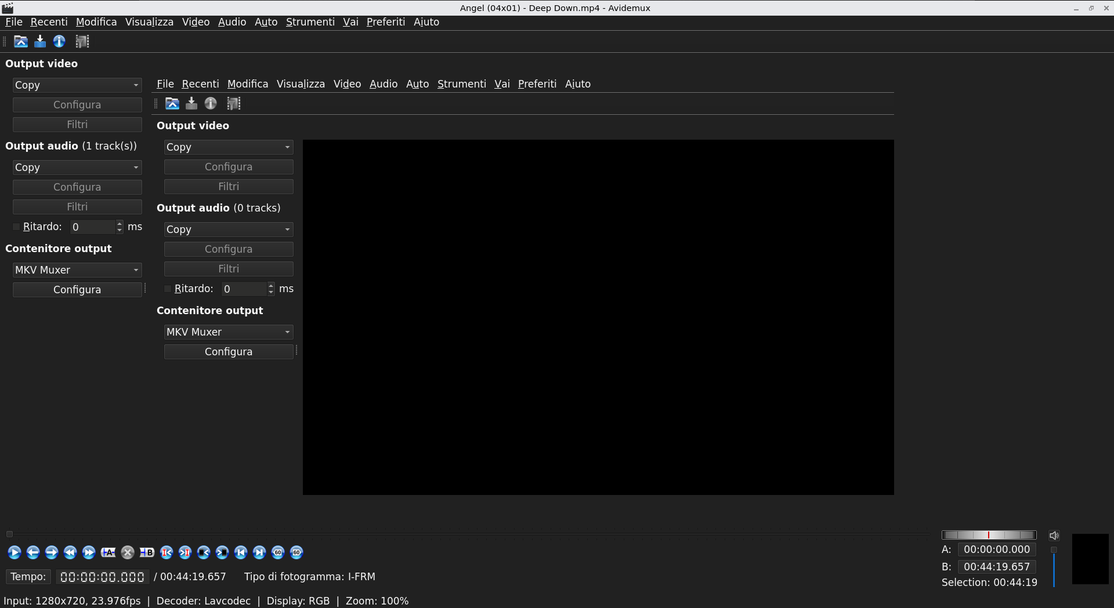
Task: Go to previous keyframe (double left arrow)
Action: [x=70, y=552]
